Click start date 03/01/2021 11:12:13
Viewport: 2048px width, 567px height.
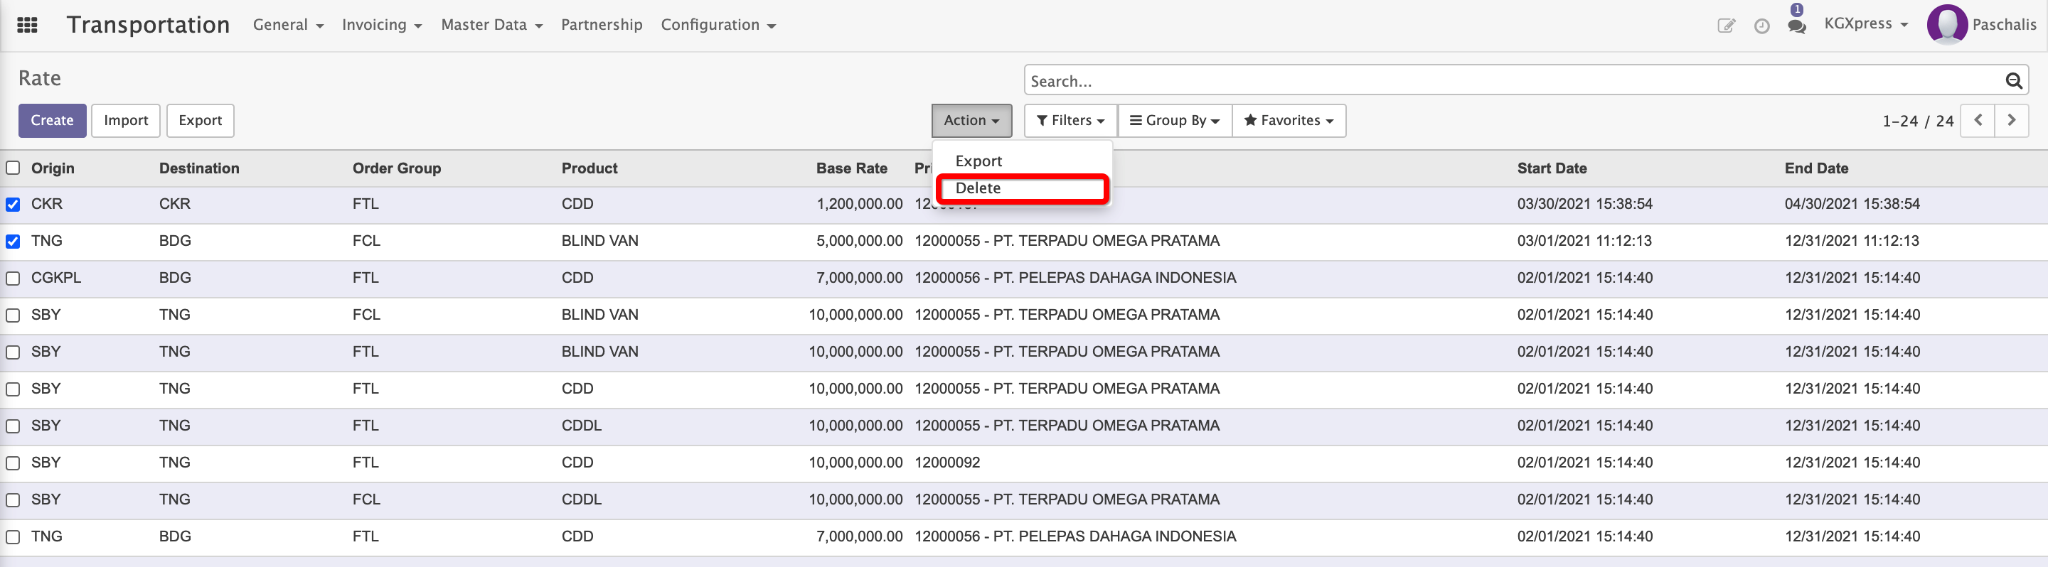tap(1584, 241)
